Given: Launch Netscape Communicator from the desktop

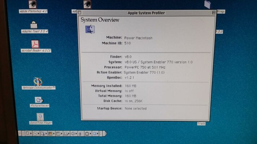Looking at the screenshot, I should coord(38,81).
